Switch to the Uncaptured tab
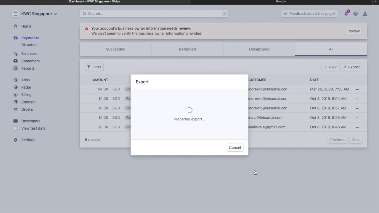379x213 pixels. 259,49
